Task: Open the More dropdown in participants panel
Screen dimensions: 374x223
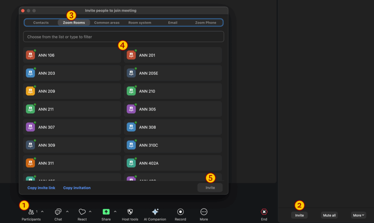Action: point(358,215)
